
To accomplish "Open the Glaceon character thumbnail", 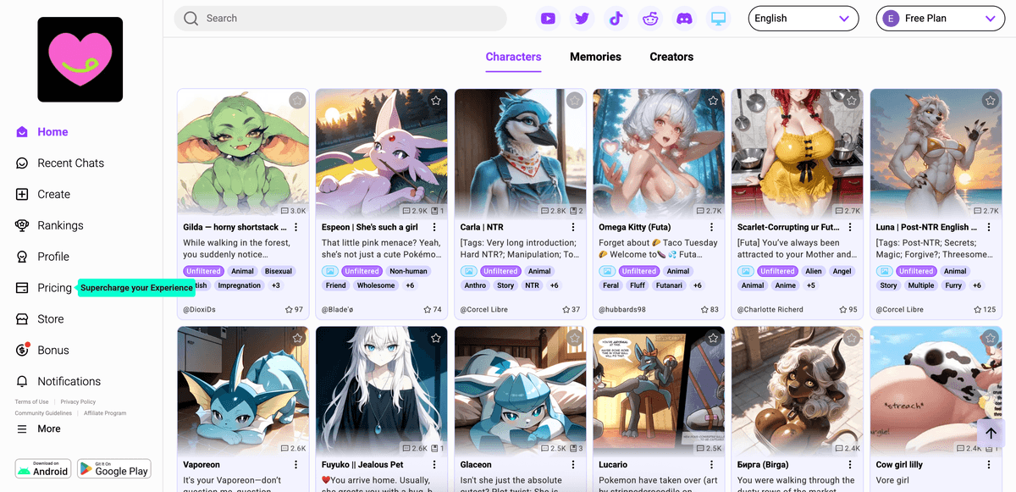I will (520, 391).
